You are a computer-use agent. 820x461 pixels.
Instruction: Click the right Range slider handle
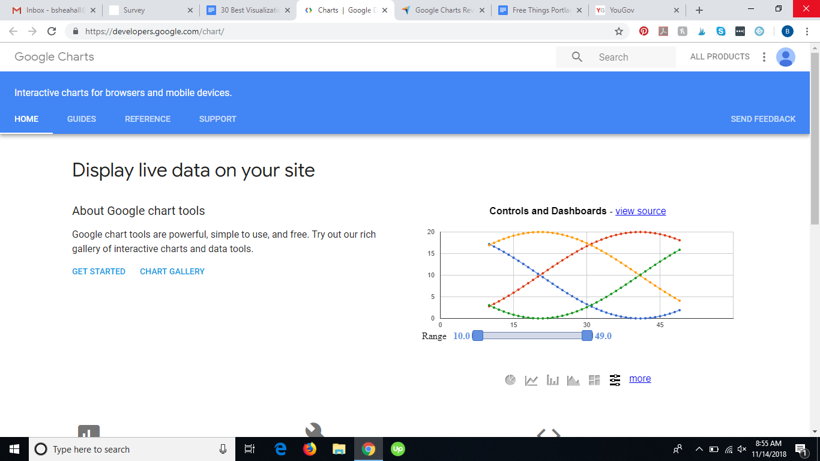click(587, 336)
